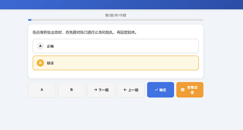Screen dimensions: 243x130
Task: Select answer option B 错误
Action: 116,63
